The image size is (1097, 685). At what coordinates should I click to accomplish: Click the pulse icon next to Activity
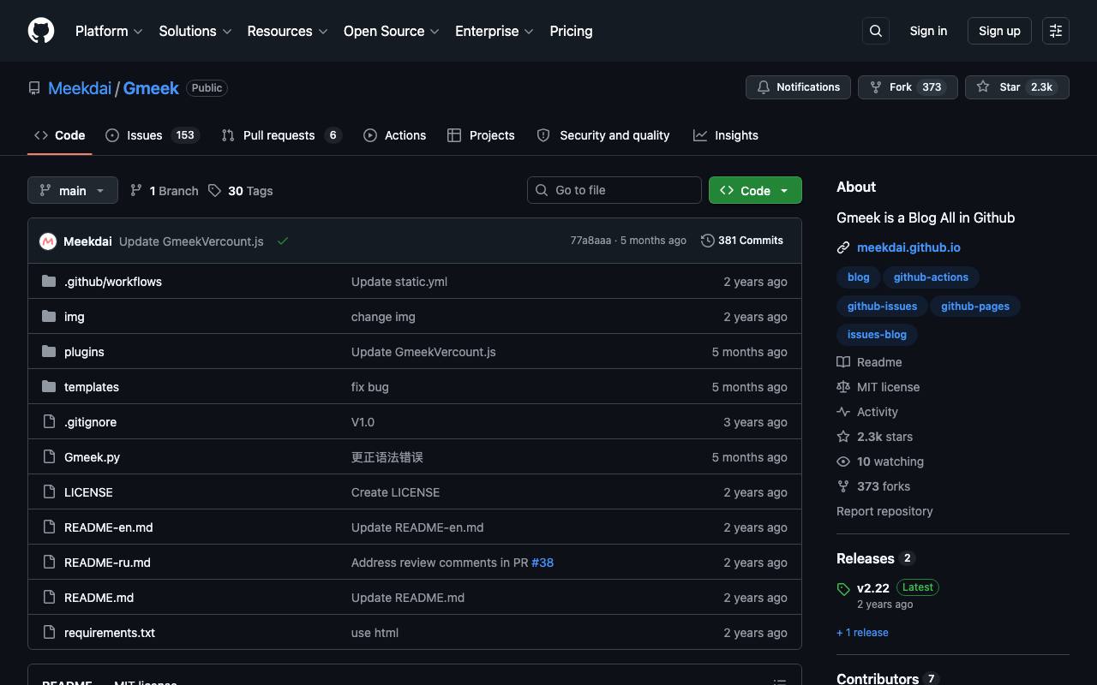point(843,412)
